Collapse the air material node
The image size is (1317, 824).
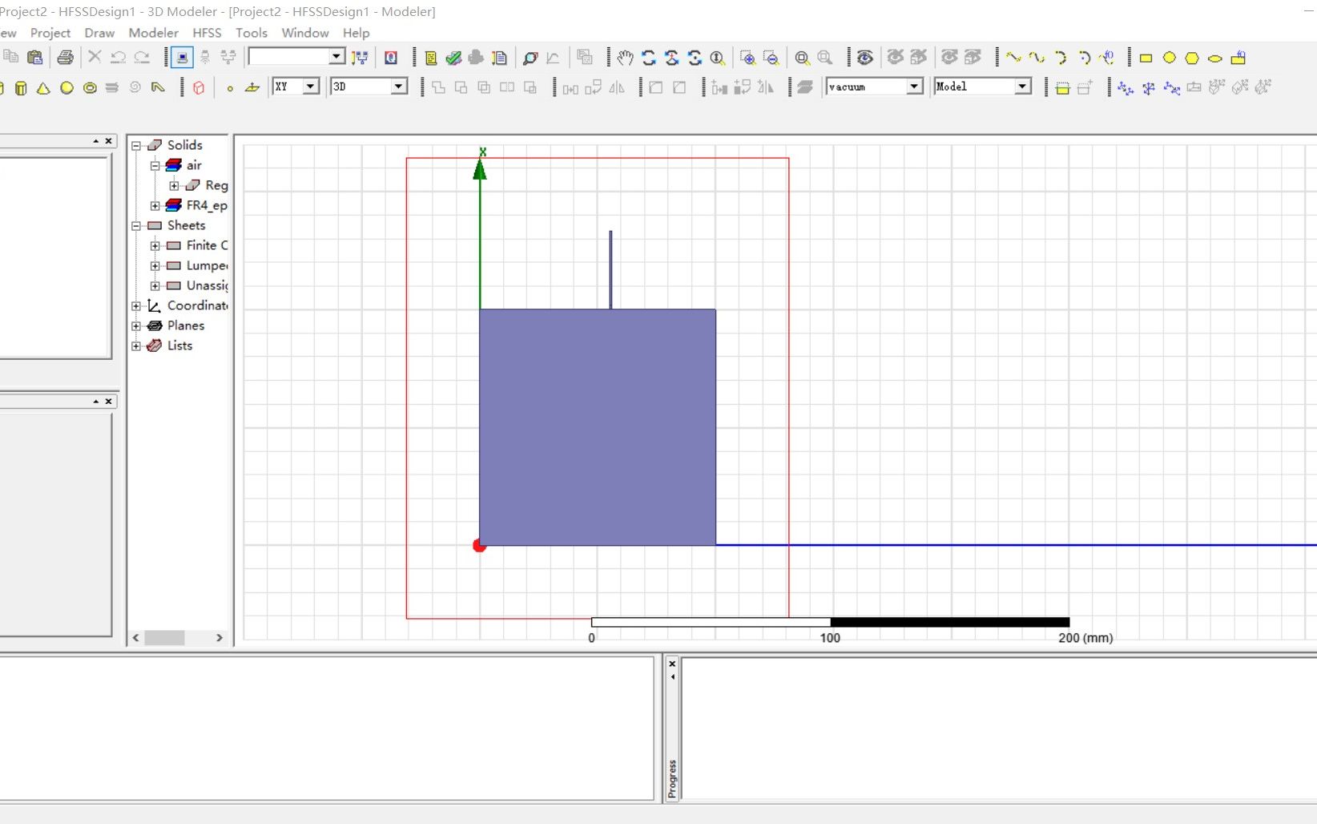[x=155, y=166]
